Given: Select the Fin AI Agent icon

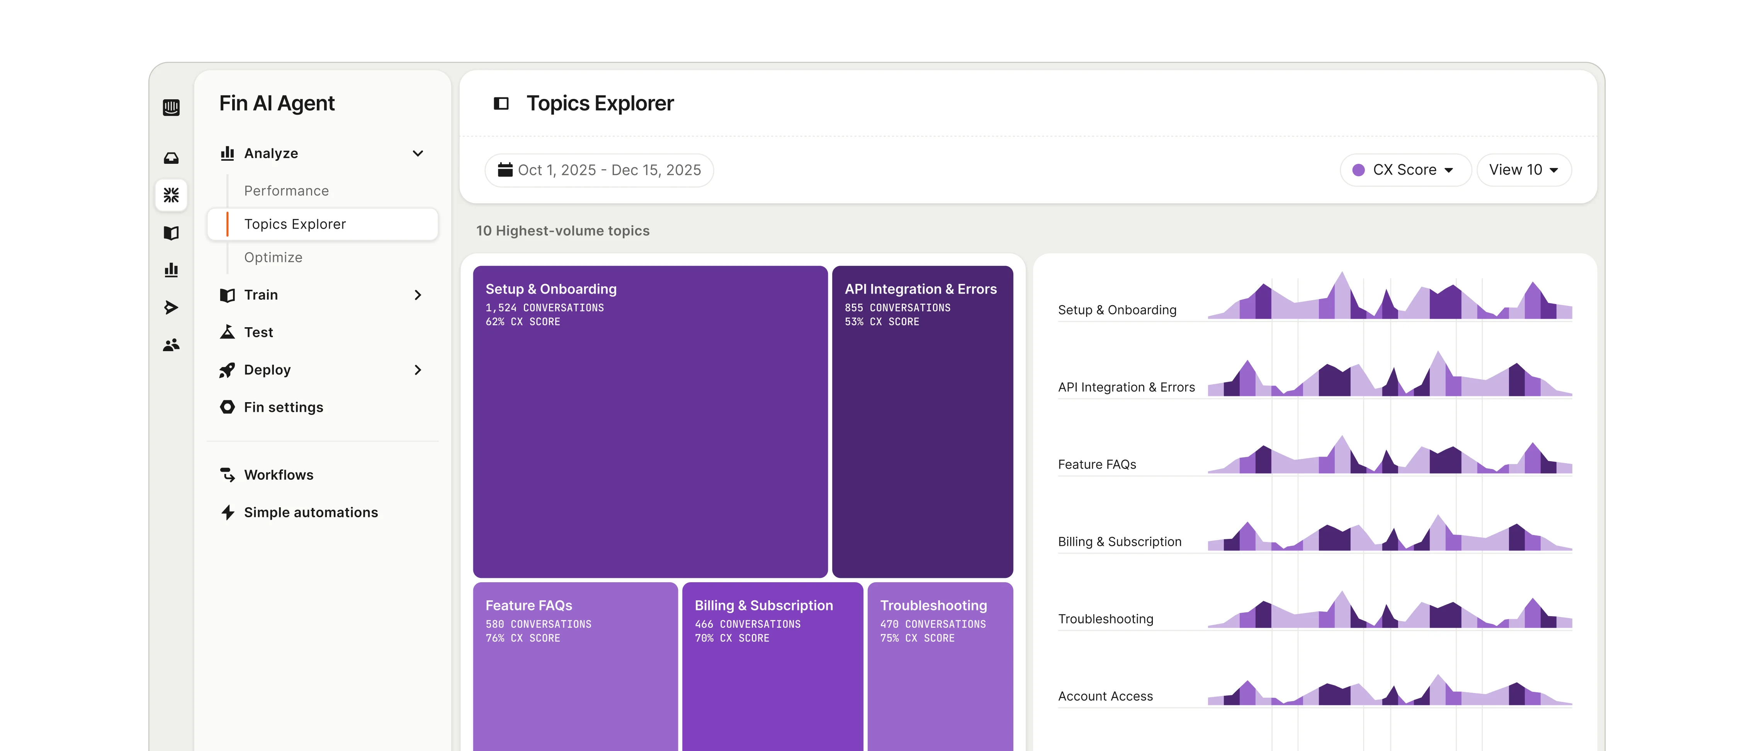Looking at the screenshot, I should pos(171,195).
